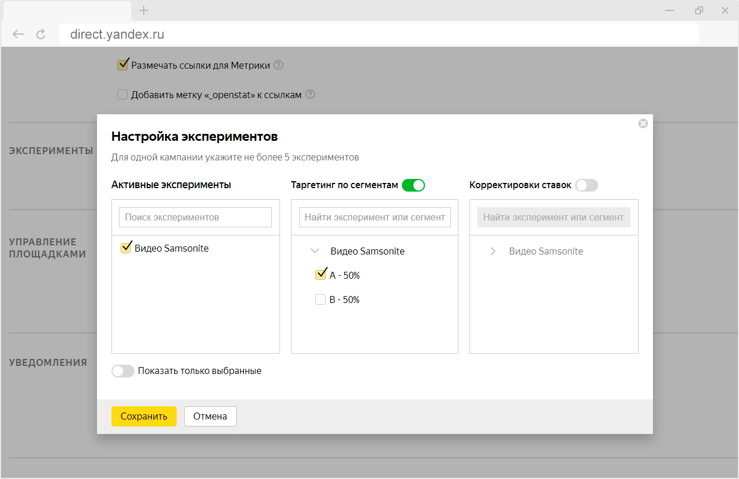The height and width of the screenshot is (479, 739).
Task: Focus targeting 'Найти эксперимент или сегмент' field
Action: click(375, 218)
